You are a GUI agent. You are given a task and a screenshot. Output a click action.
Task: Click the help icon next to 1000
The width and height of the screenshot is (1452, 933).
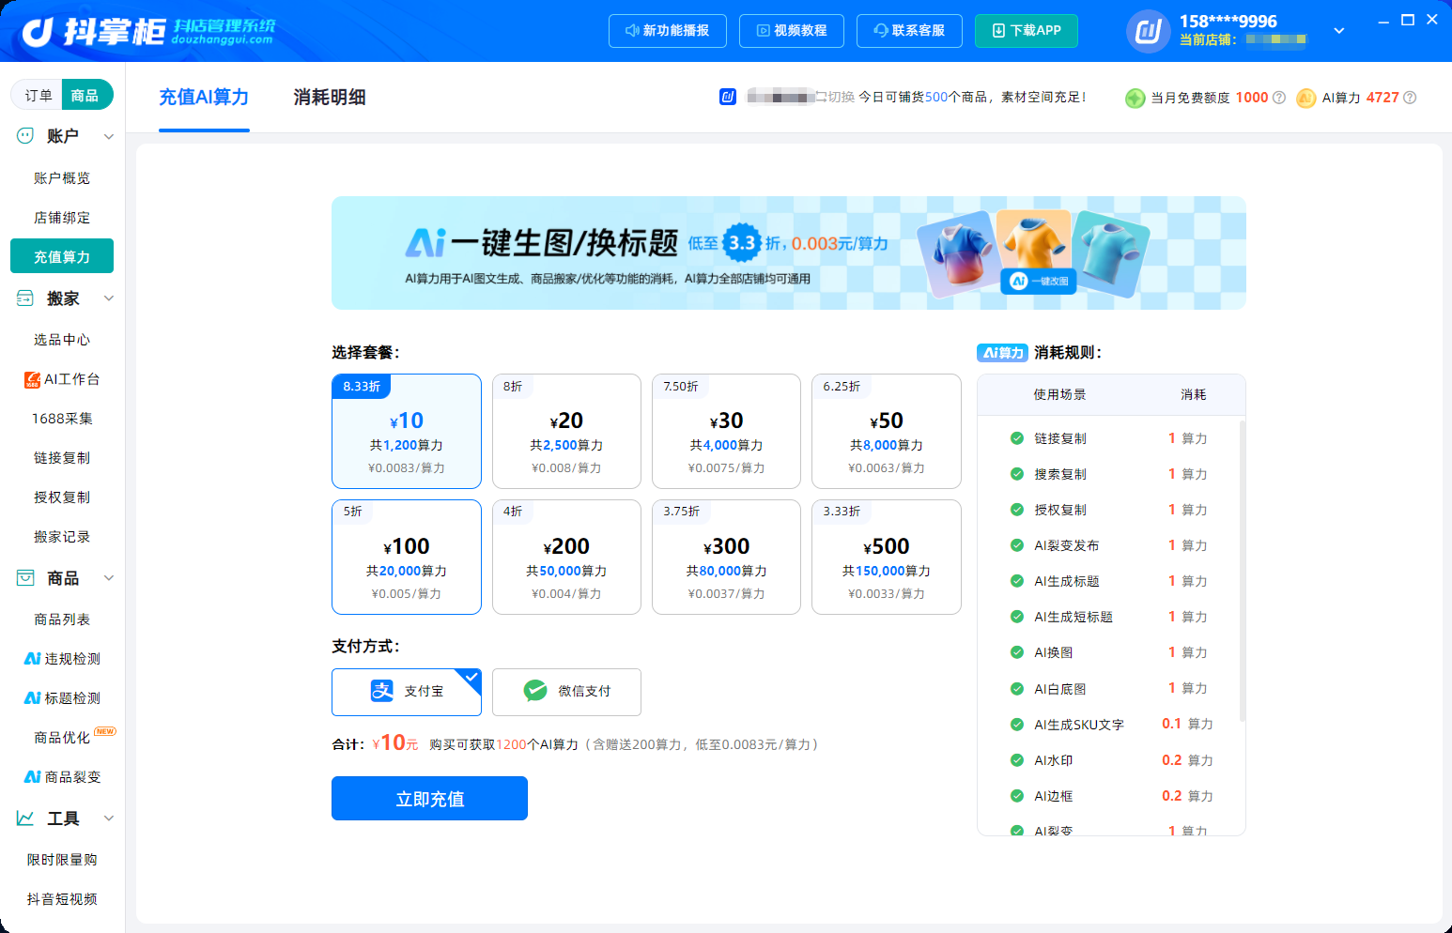click(1279, 98)
